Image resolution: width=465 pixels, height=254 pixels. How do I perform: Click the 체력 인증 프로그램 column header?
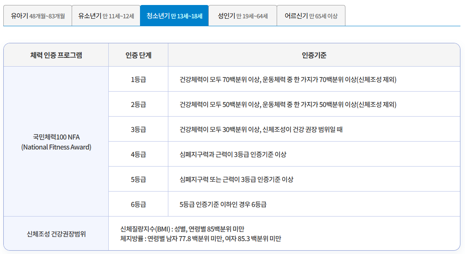click(x=55, y=54)
